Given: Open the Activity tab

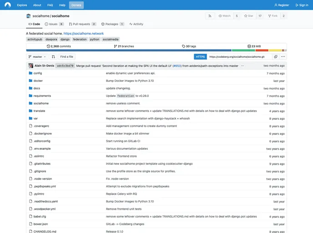Looking at the screenshot, I should pyautogui.click(x=136, y=24).
